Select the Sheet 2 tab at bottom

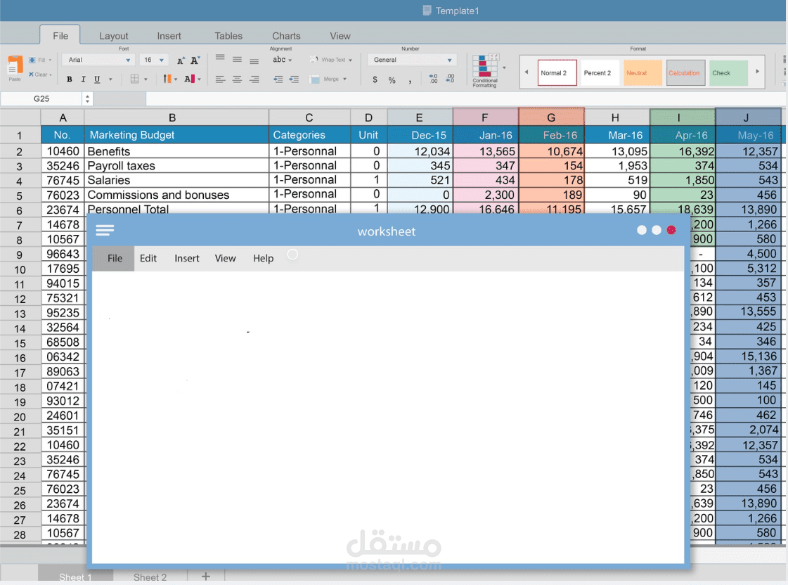(x=150, y=577)
